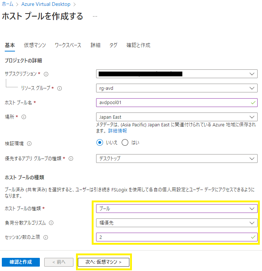Viewport: 262px width, 271px height.
Task: Switch to the 確認と作成 tab
Action: point(138,45)
